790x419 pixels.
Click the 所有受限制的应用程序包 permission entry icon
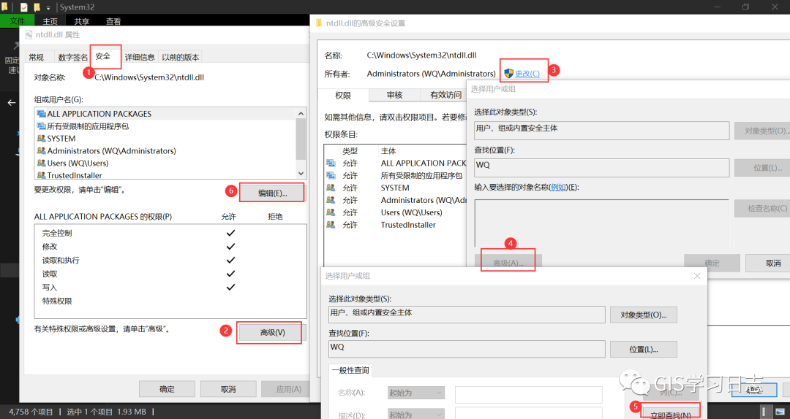(331, 175)
